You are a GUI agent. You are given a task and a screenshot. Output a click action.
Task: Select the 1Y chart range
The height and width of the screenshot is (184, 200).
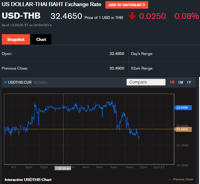click(189, 82)
